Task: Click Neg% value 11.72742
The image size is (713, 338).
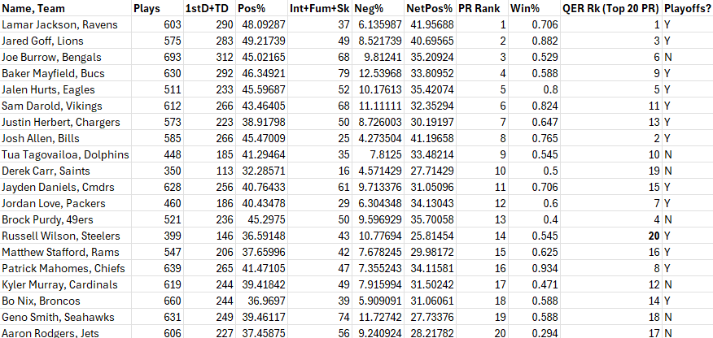Action: click(x=378, y=318)
